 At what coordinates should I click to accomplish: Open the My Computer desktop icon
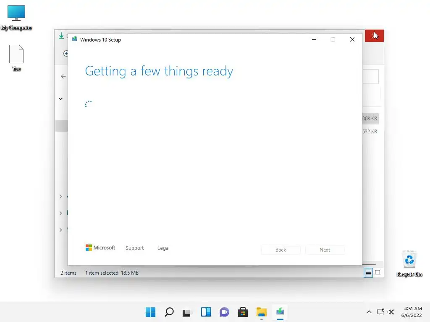pyautogui.click(x=16, y=18)
